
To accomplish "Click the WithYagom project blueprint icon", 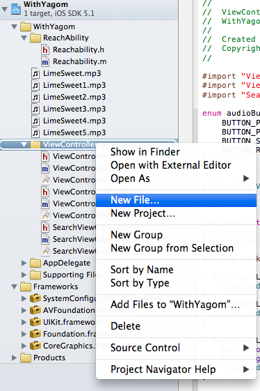I will point(16,9).
